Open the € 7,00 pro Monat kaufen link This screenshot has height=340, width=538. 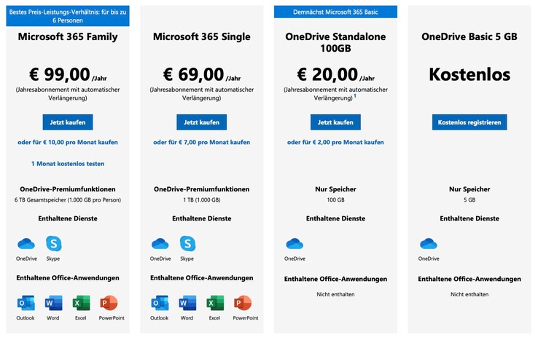[201, 142]
